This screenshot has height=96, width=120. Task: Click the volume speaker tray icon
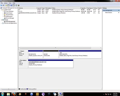tap(111, 94)
